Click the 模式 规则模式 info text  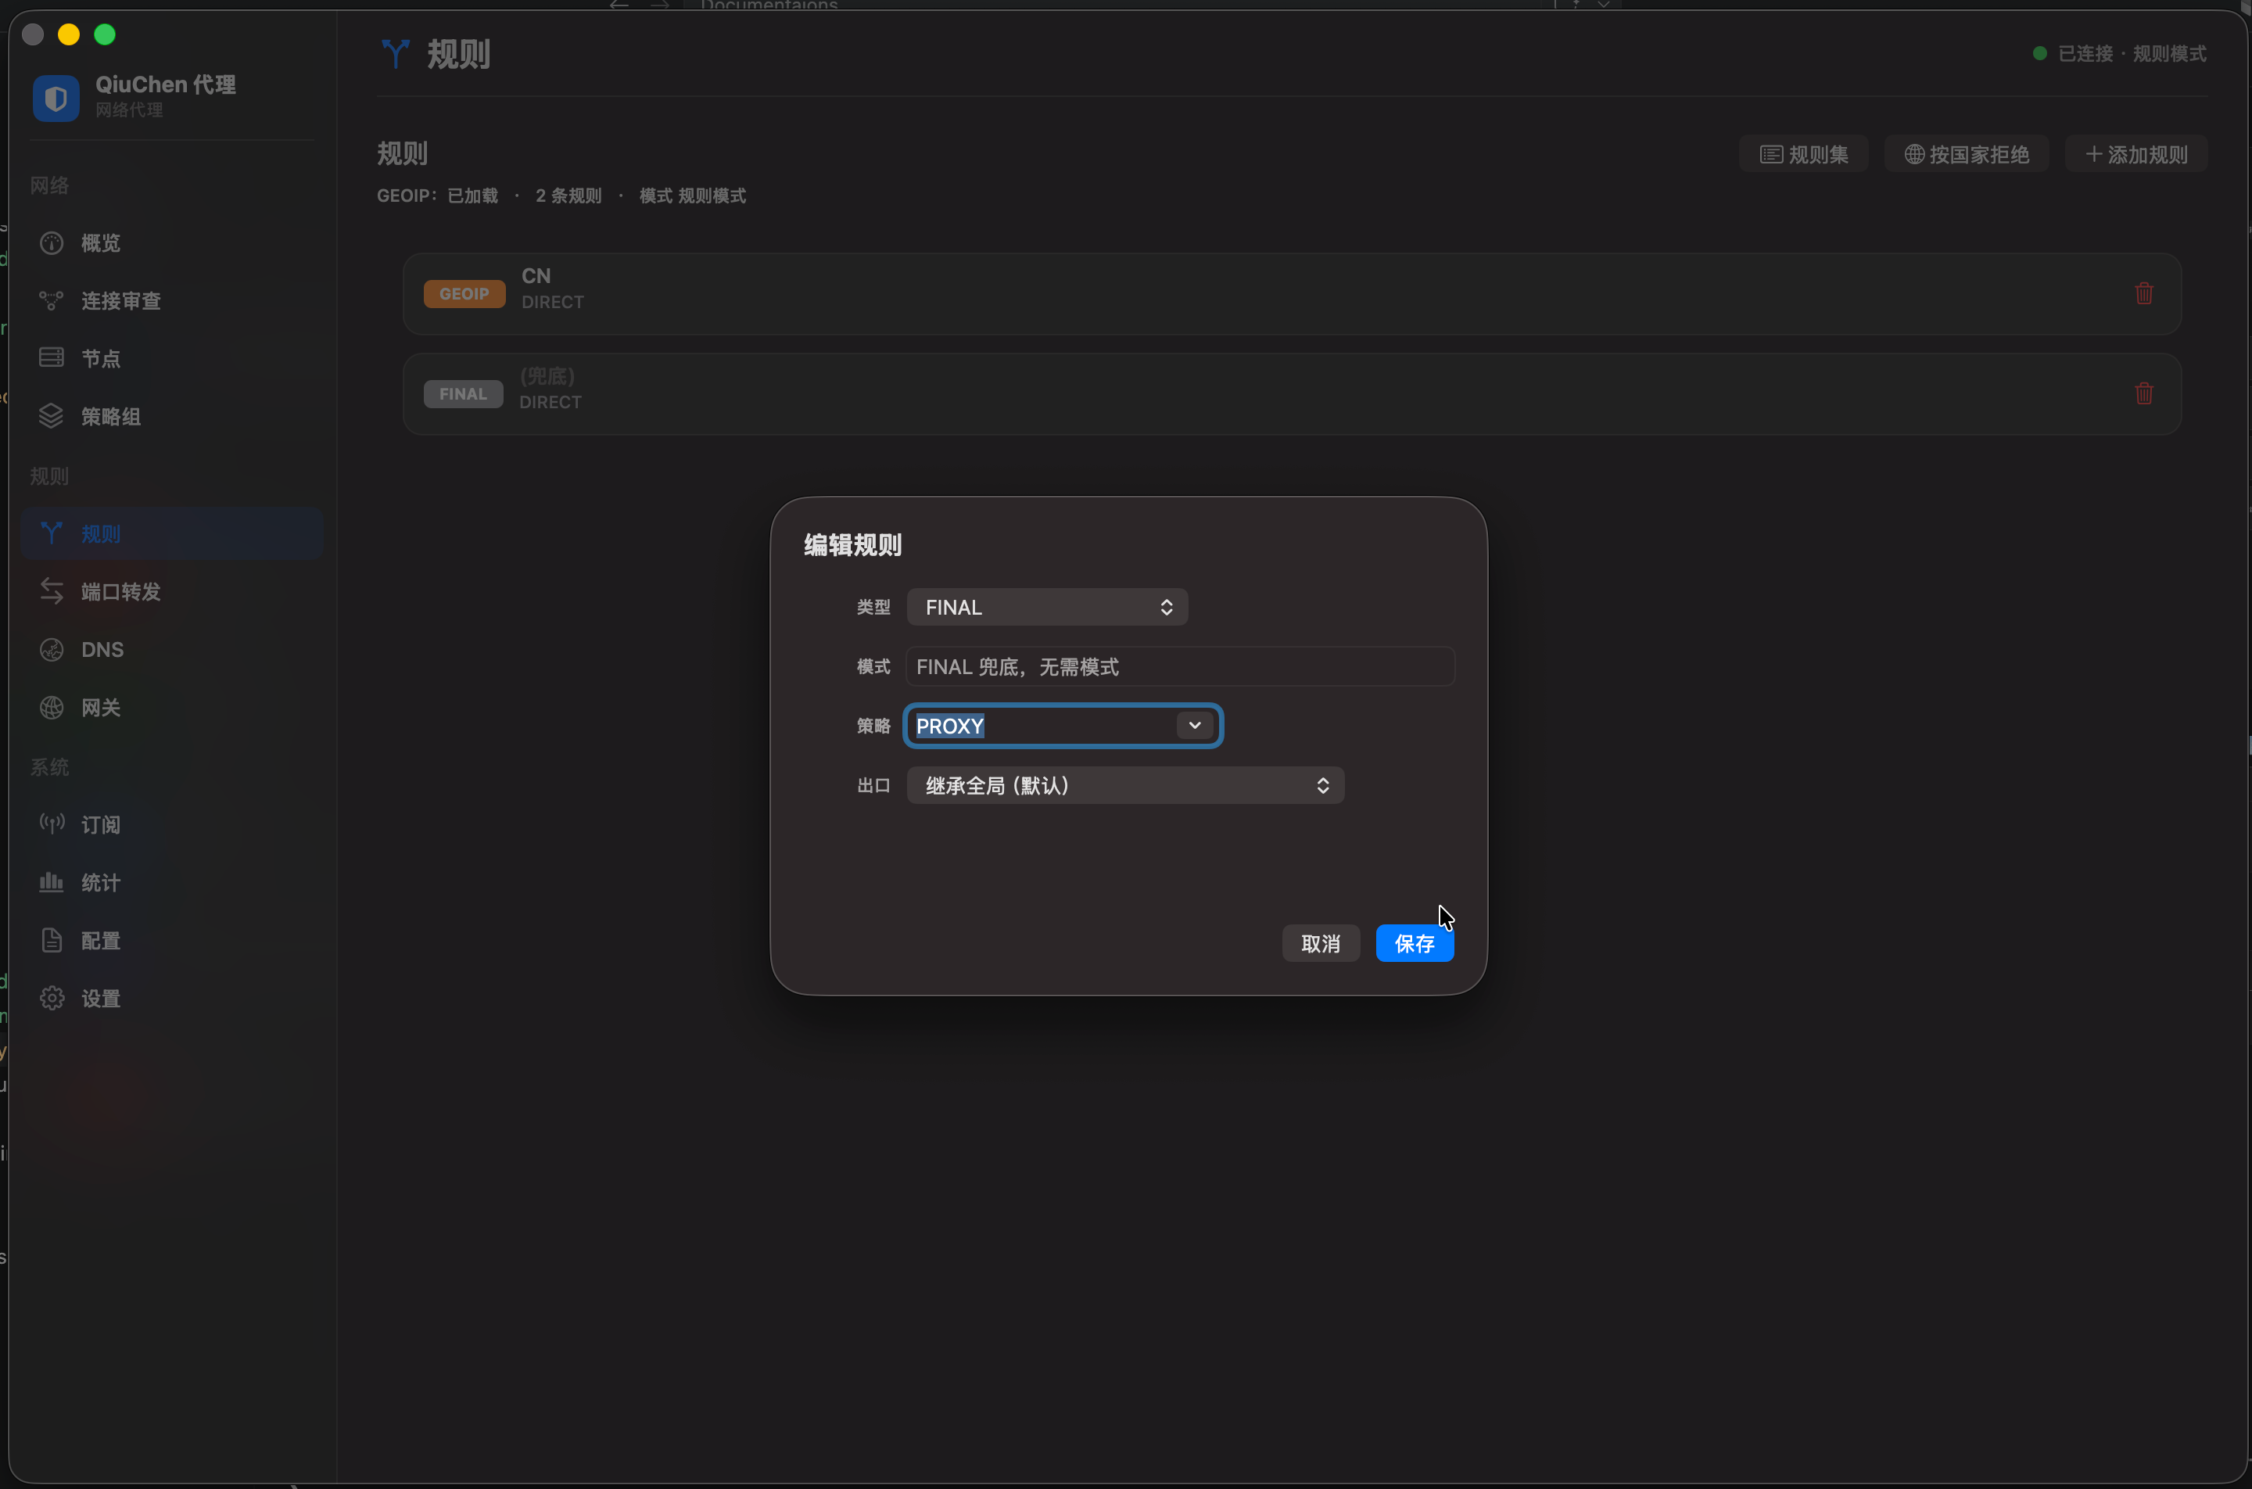[693, 196]
